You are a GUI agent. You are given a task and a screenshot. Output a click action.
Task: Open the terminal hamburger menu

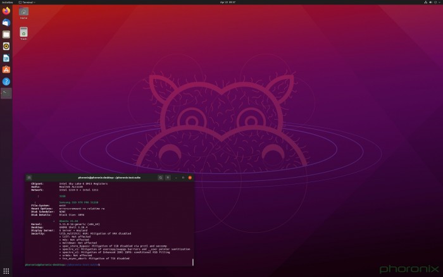click(x=168, y=178)
